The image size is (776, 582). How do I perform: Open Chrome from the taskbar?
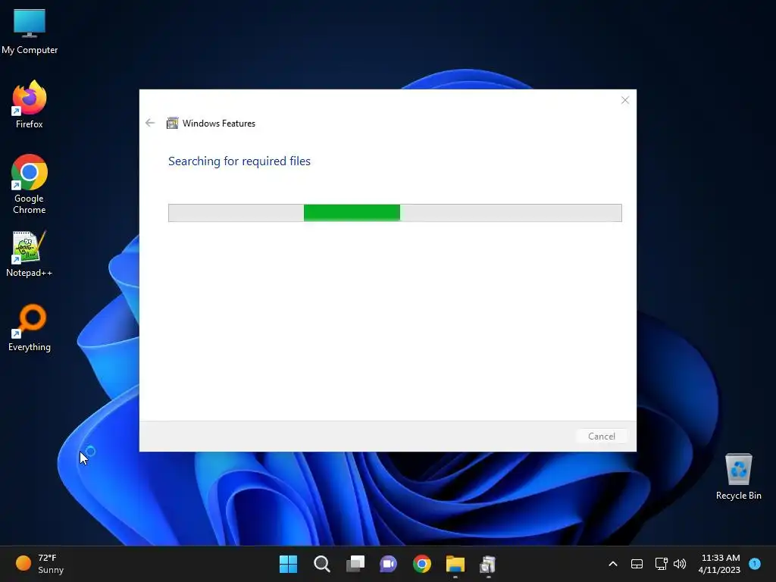[x=422, y=564]
